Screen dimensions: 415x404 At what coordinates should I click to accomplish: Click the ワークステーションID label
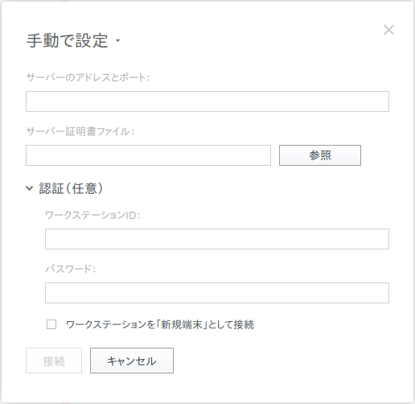(92, 215)
